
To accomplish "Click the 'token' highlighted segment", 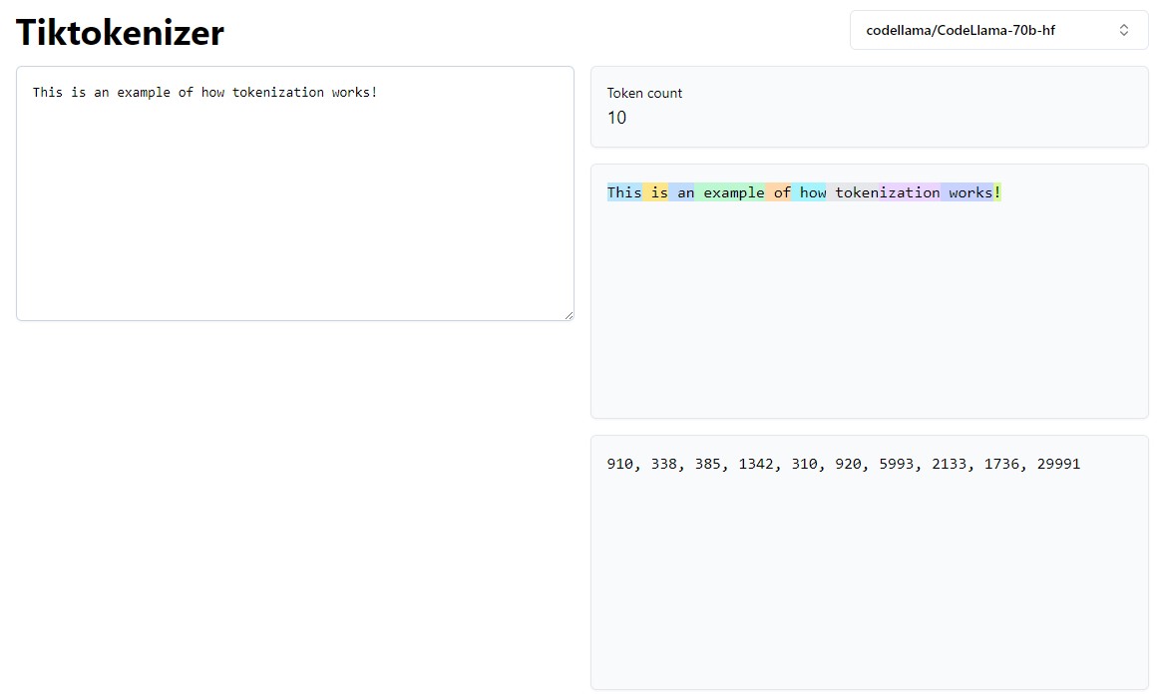I will click(855, 192).
